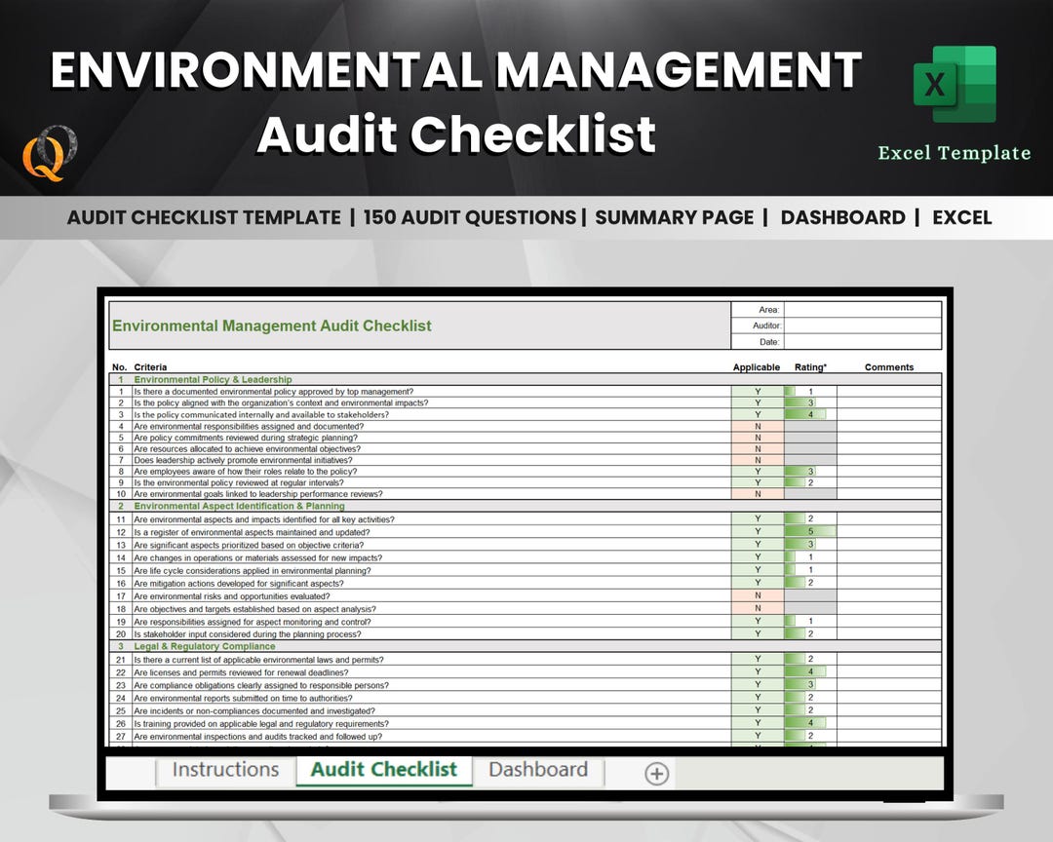Viewport: 1053px width, 842px height.
Task: Select the N cell for question 4
Action: coord(759,427)
